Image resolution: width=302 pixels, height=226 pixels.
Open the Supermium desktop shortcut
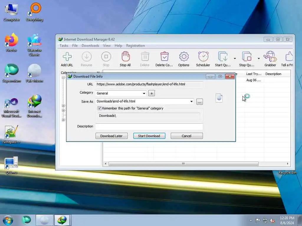(x=12, y=73)
